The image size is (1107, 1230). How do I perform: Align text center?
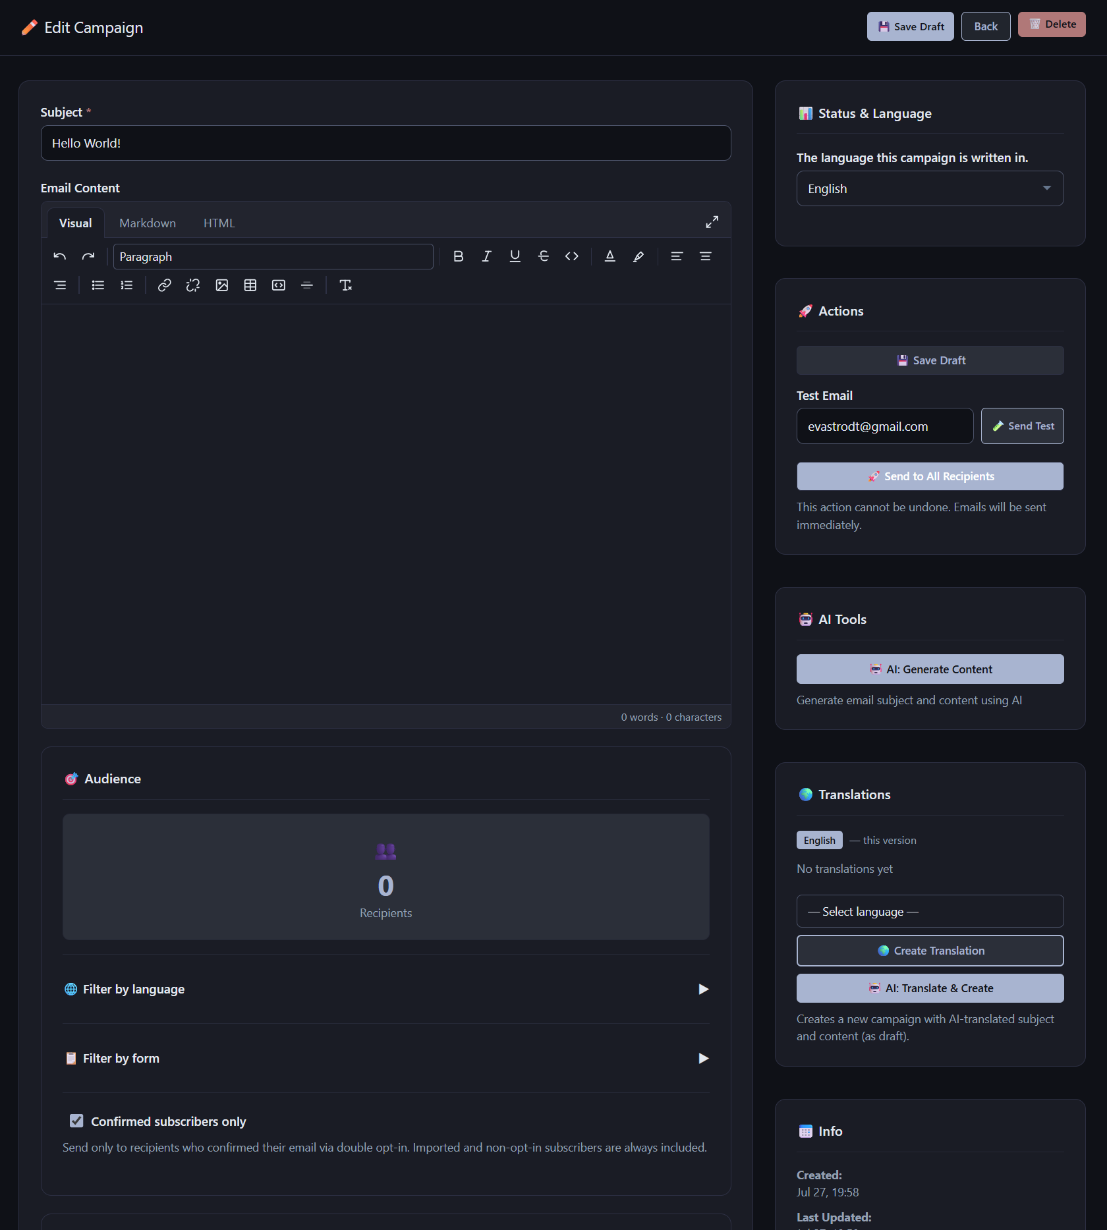pos(705,256)
